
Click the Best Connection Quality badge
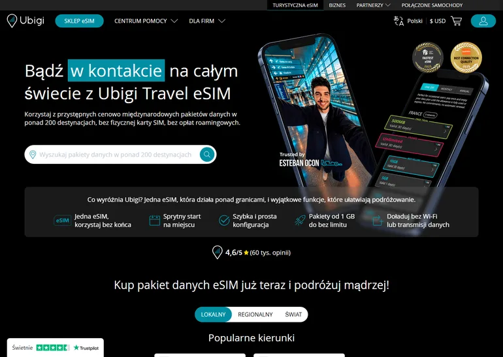(466, 57)
